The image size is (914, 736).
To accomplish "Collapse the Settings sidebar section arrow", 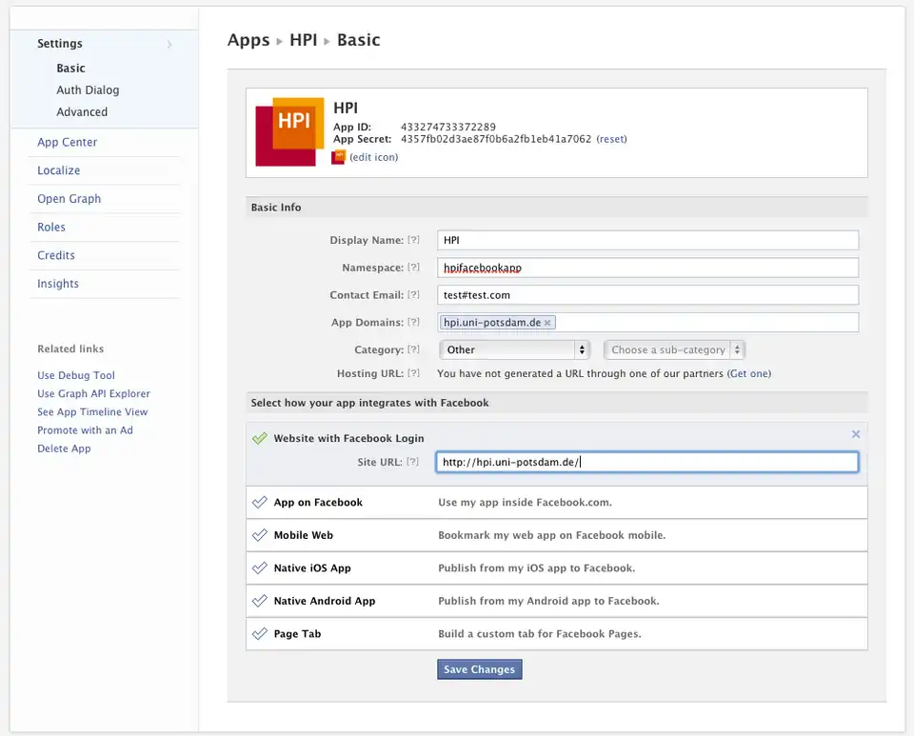I will 169,44.
